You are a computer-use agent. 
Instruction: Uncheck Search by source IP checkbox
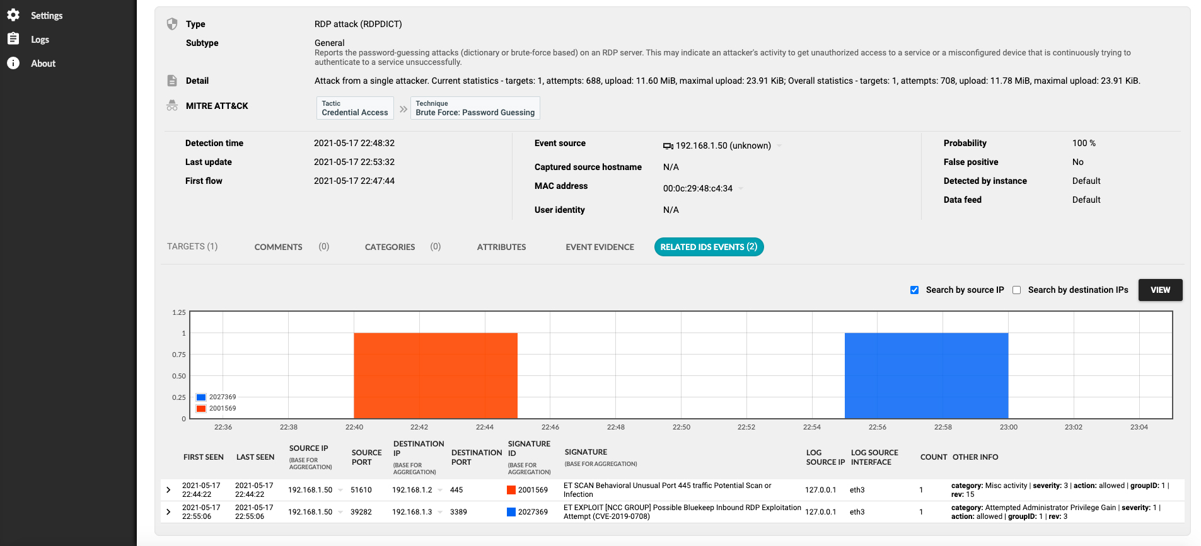[x=914, y=290]
